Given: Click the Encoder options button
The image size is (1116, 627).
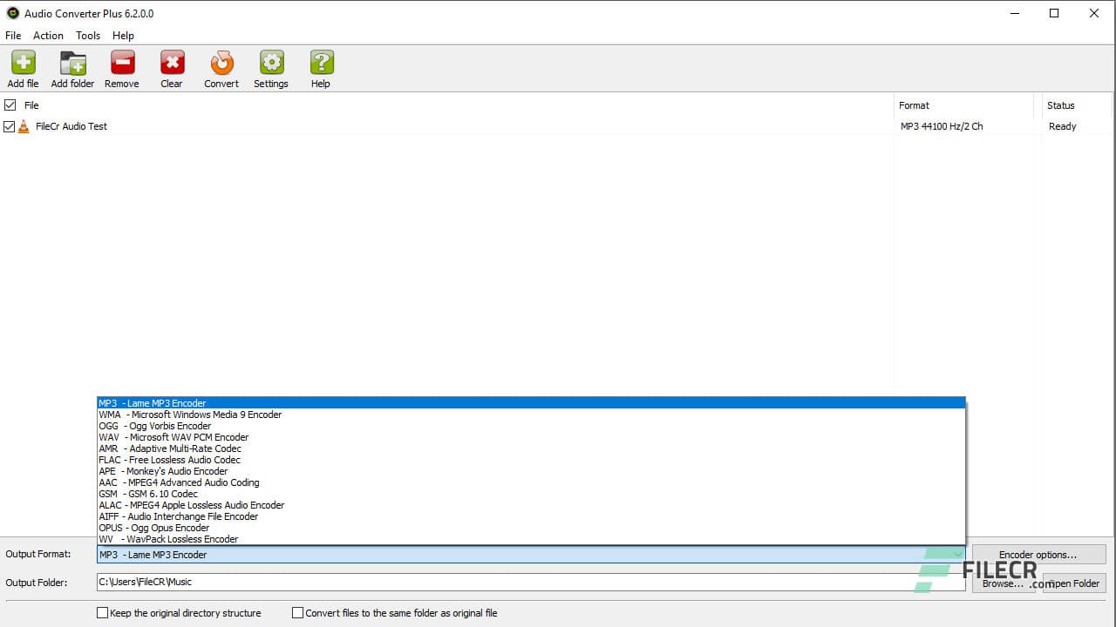Looking at the screenshot, I should (x=1039, y=554).
